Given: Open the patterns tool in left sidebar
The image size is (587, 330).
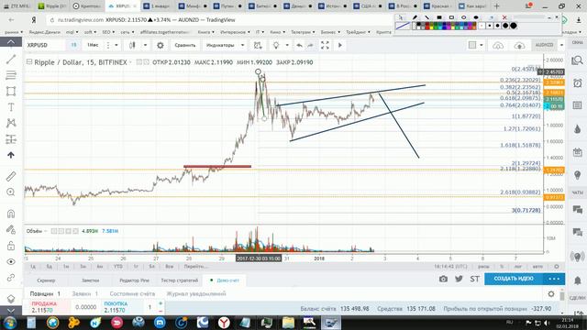Looking at the screenshot, I should 11,123.
